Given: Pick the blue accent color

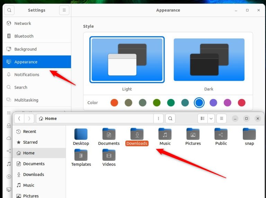Looking at the screenshot, I should pos(199,103).
